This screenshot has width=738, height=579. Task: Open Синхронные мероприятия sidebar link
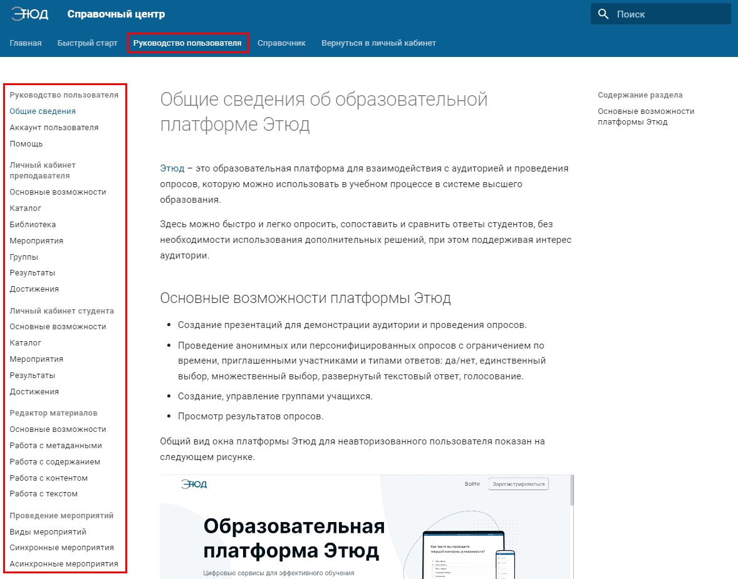[61, 548]
